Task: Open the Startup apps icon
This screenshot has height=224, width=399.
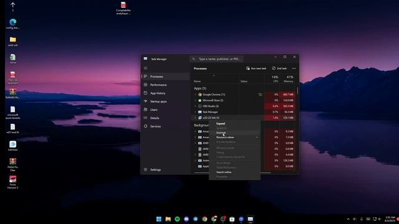Action: (145, 101)
